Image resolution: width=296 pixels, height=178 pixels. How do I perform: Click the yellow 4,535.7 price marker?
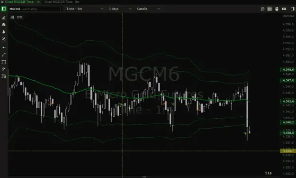tap(288, 151)
